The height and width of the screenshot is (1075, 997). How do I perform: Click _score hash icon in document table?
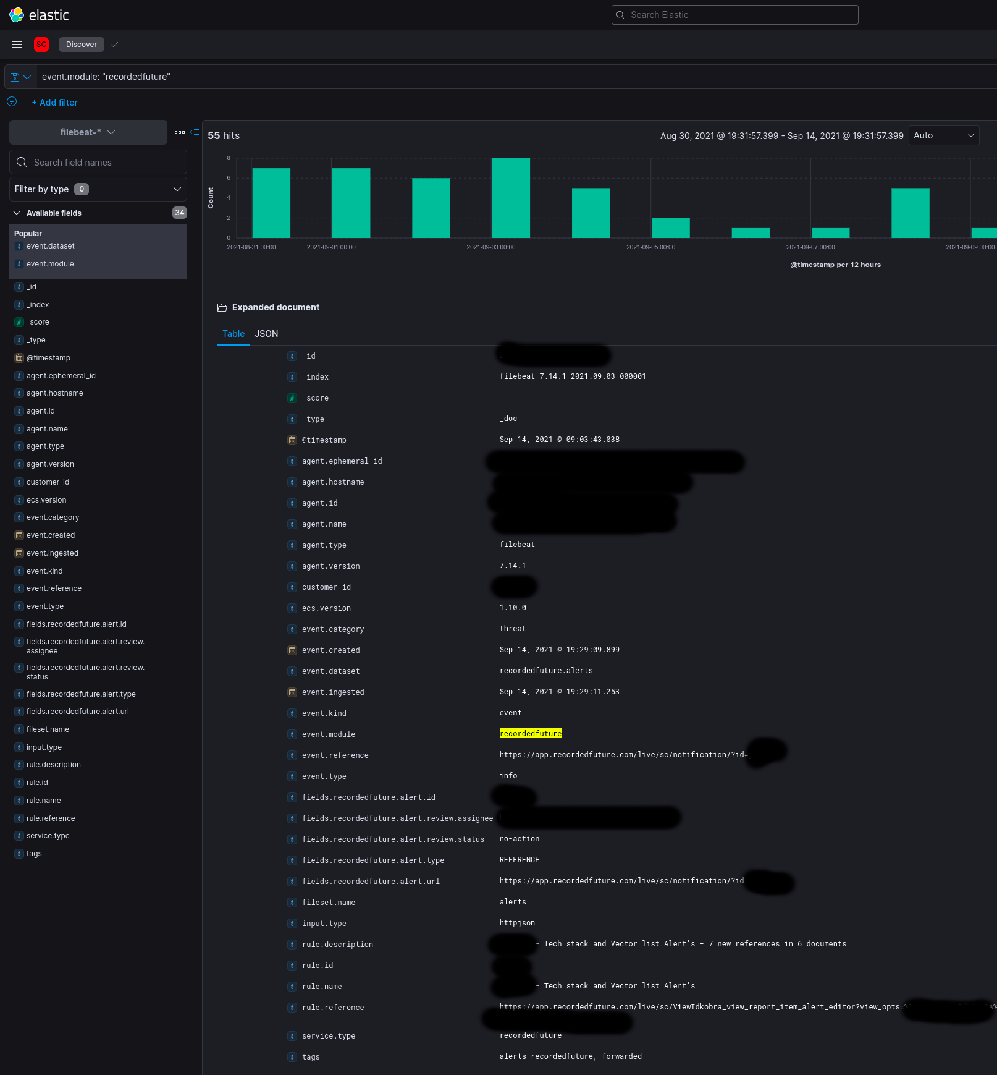click(292, 398)
